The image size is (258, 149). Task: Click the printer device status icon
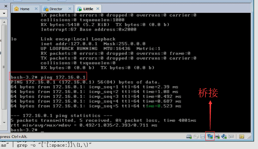click(217, 137)
